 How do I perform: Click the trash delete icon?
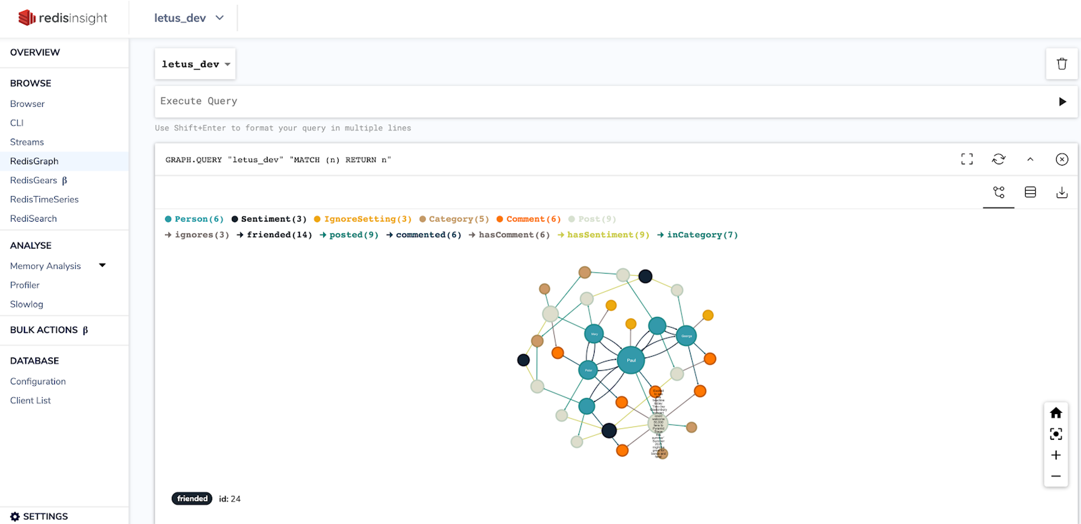(x=1062, y=64)
